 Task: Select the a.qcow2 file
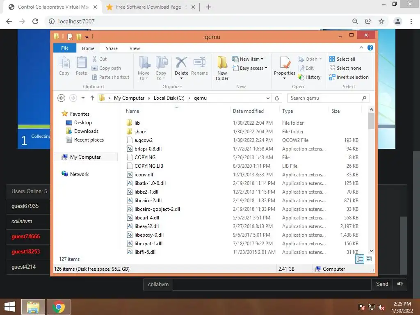coord(143,140)
